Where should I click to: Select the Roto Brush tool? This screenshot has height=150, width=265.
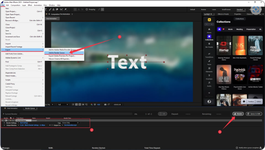[x=61, y=9]
